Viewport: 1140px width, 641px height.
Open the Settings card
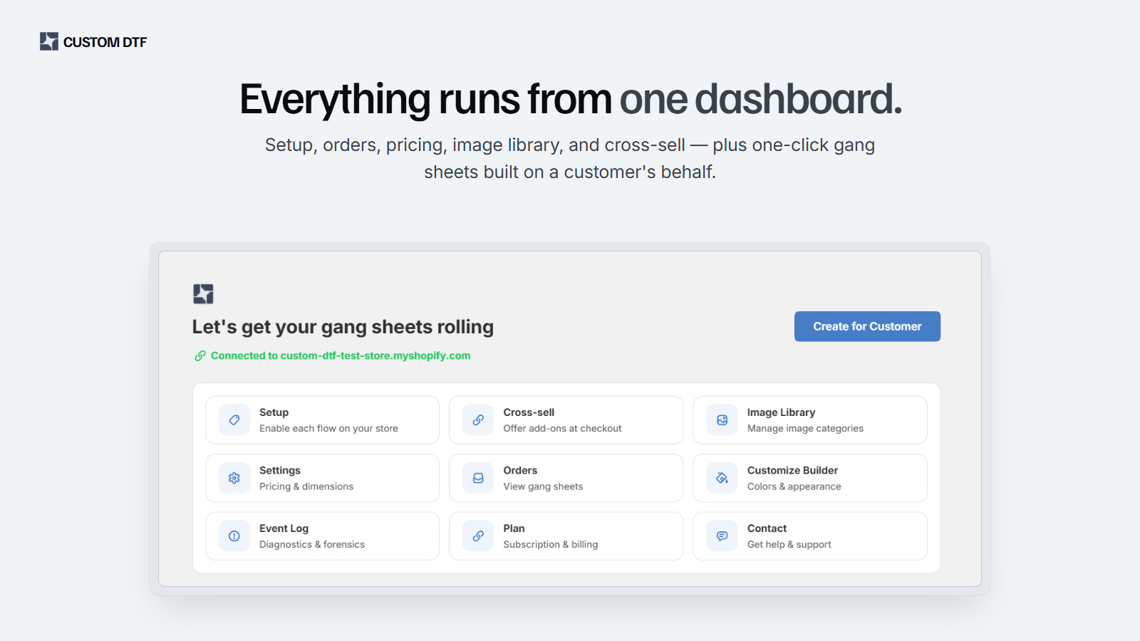pos(323,478)
